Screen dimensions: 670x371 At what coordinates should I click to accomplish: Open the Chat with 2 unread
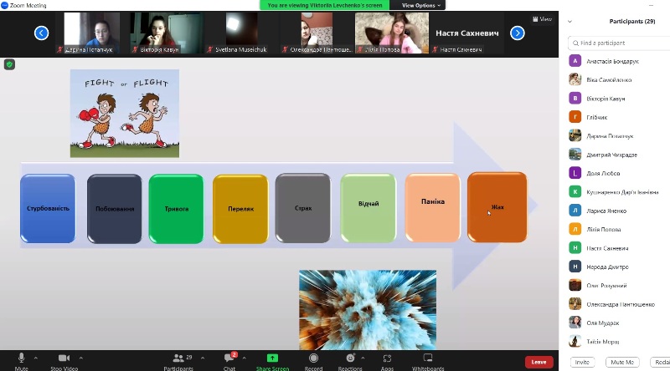point(229,358)
